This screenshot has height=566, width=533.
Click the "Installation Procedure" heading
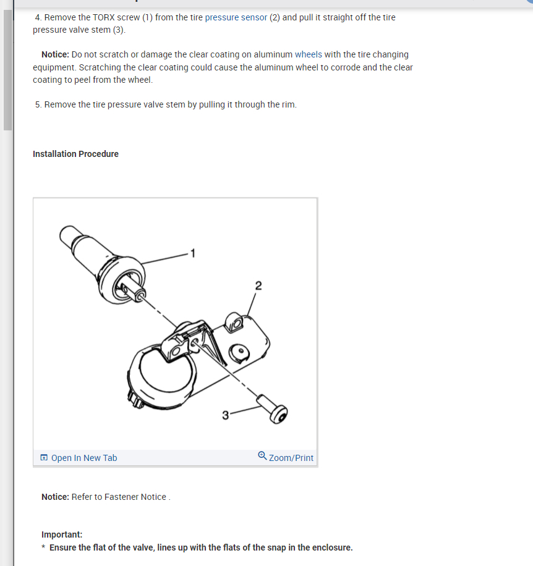[x=75, y=154]
